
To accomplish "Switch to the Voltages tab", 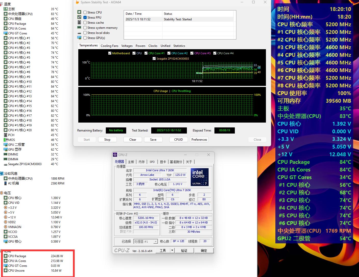I will (x=127, y=46).
